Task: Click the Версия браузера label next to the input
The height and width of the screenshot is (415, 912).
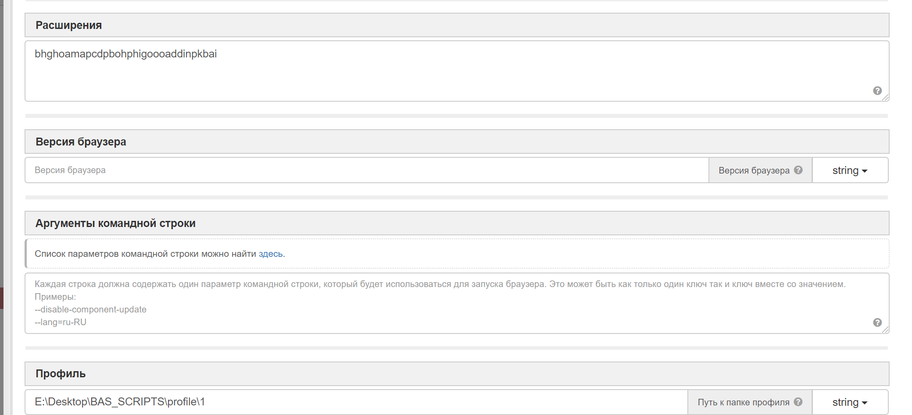Action: 754,170
